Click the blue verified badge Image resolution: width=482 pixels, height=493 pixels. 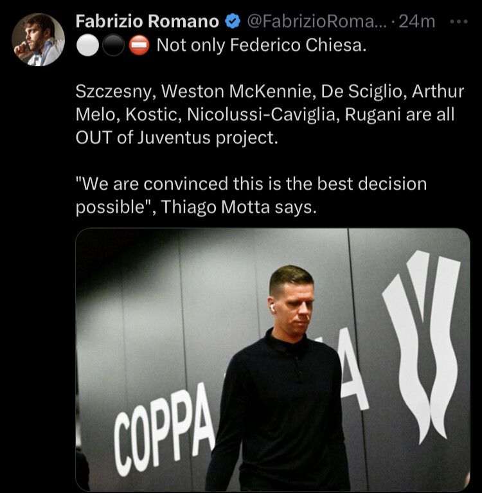pyautogui.click(x=233, y=21)
